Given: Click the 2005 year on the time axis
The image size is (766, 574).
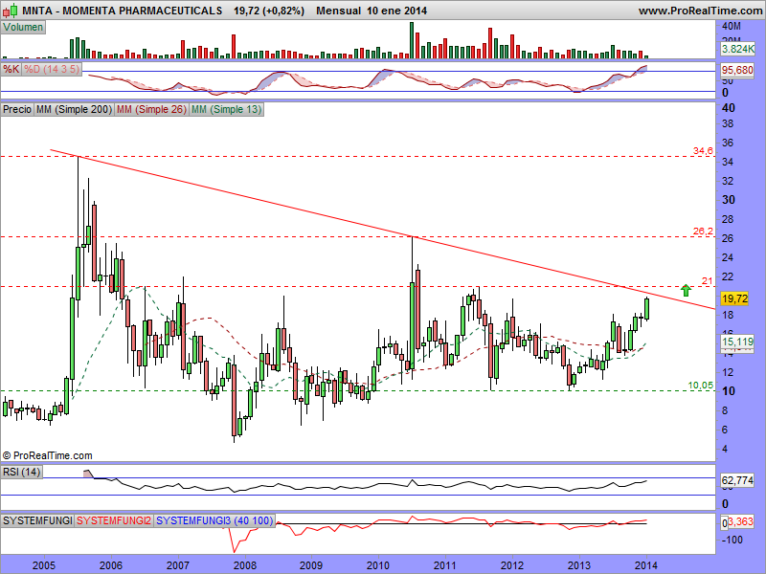Looking at the screenshot, I should (x=44, y=565).
